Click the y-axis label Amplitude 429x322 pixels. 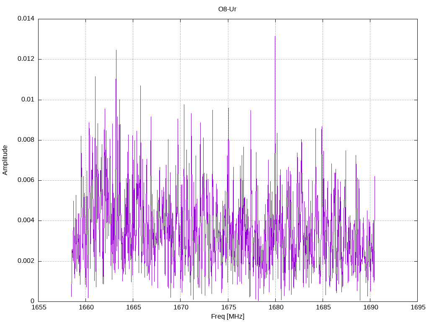(x=5, y=160)
